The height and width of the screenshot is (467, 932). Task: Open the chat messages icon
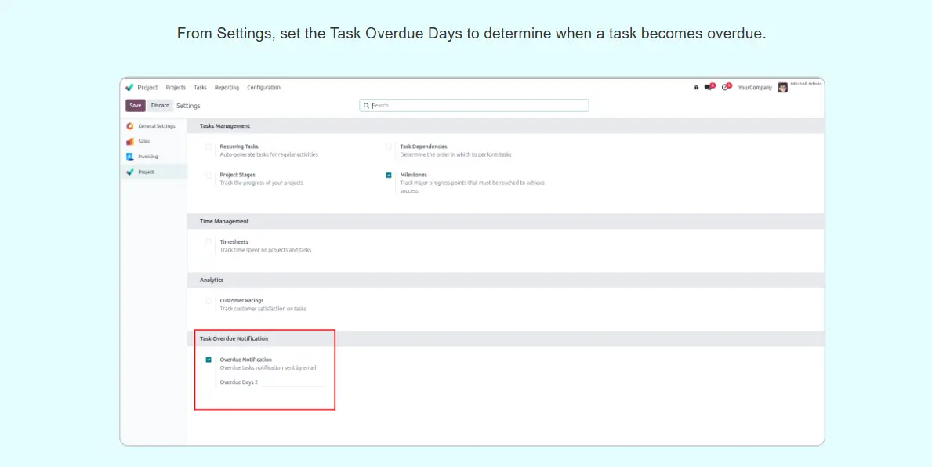click(709, 88)
